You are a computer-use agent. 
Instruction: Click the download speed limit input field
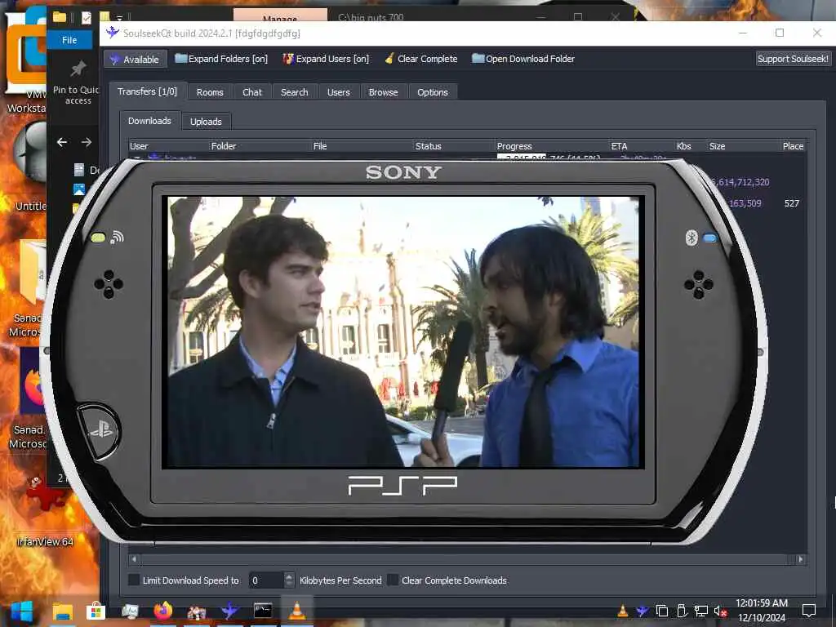[x=266, y=580]
